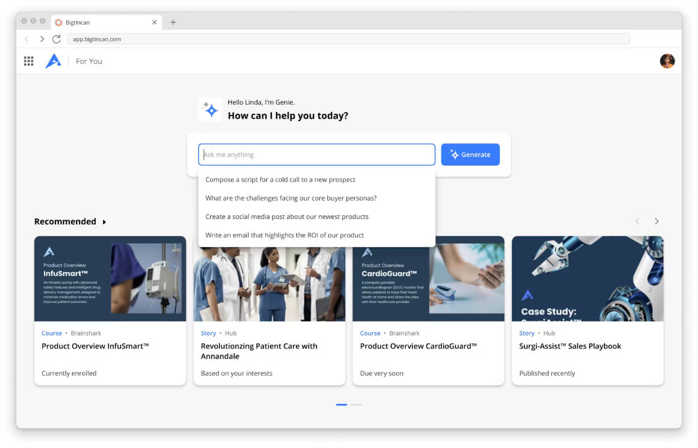698x448 pixels.
Task: Click 'Based on your interests' text
Action: (236, 374)
